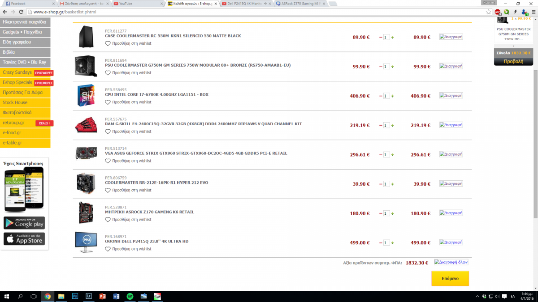Increase quantity of Silencio 550 case

click(393, 37)
